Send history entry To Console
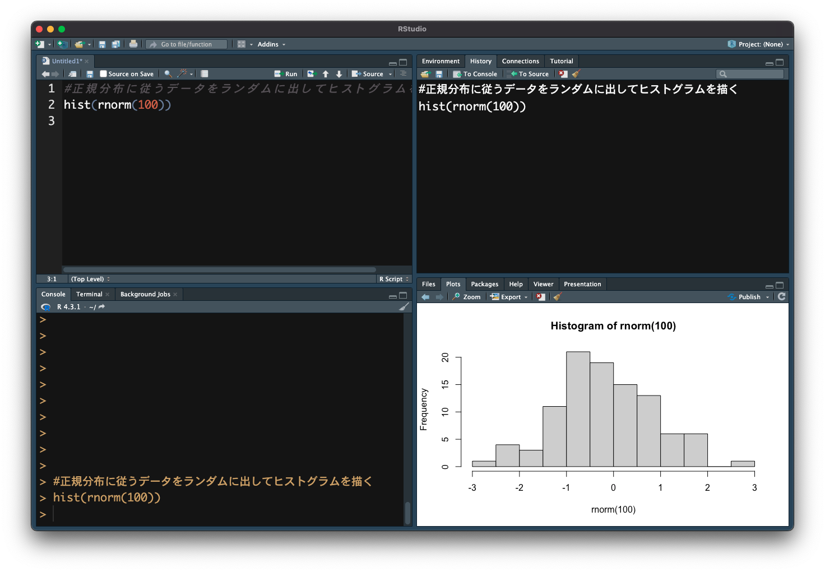The image size is (825, 572). coord(475,73)
